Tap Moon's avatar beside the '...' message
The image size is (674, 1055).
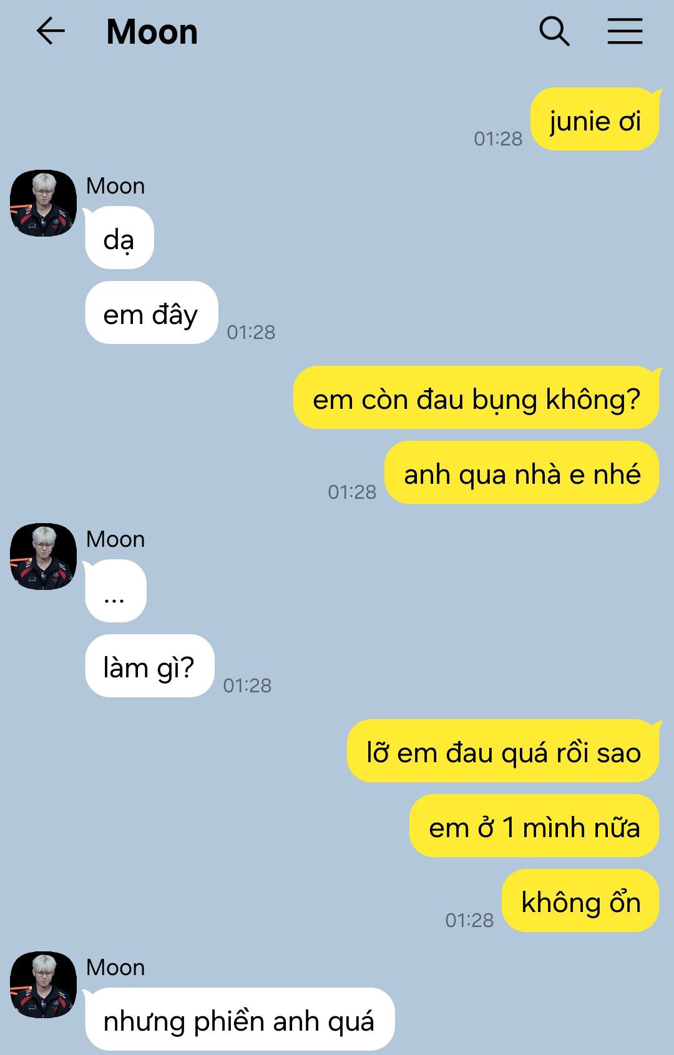click(43, 556)
